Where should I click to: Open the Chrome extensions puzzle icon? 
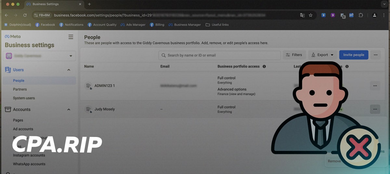pos(361,15)
